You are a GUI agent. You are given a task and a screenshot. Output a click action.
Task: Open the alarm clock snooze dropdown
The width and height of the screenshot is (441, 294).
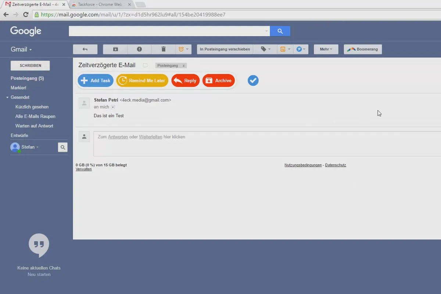pyautogui.click(x=184, y=49)
